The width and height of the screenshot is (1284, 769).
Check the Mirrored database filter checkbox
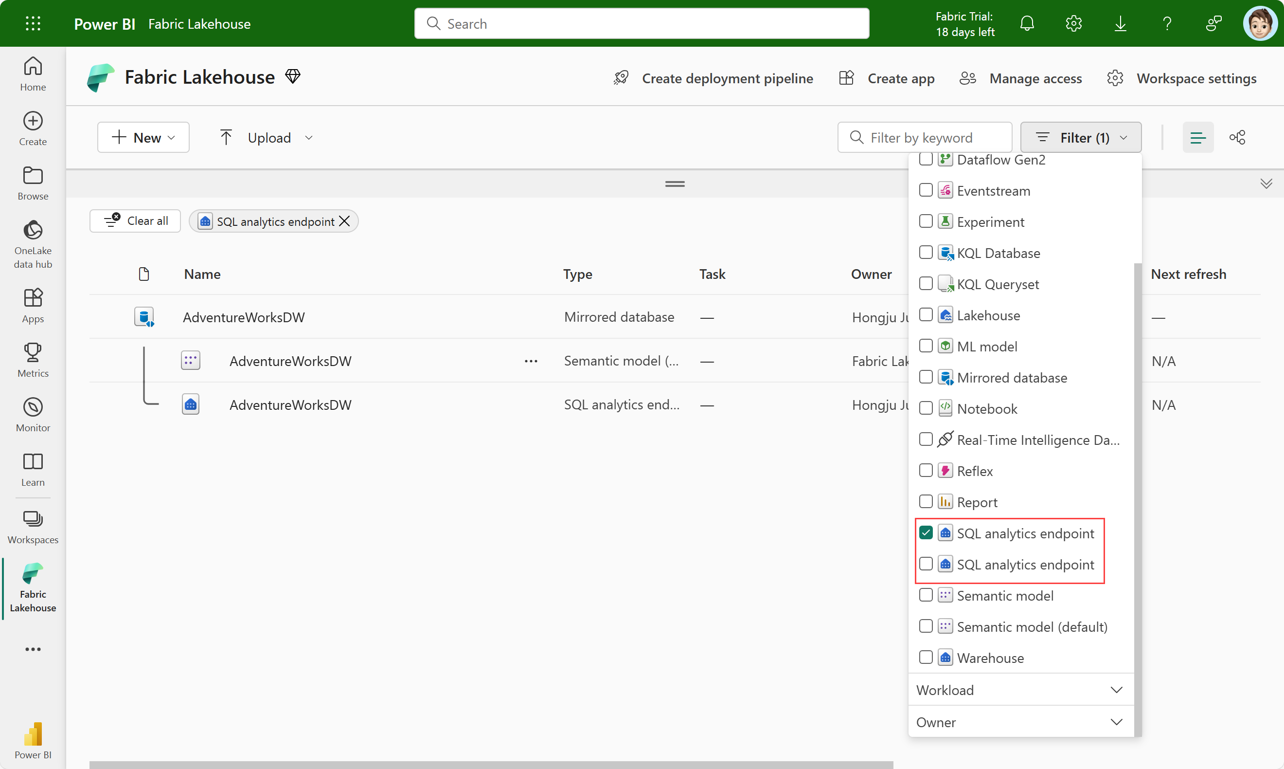926,377
